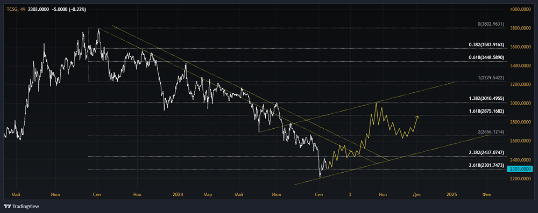Click the TradingView logo
The width and height of the screenshot is (538, 213).
[x=22, y=207]
